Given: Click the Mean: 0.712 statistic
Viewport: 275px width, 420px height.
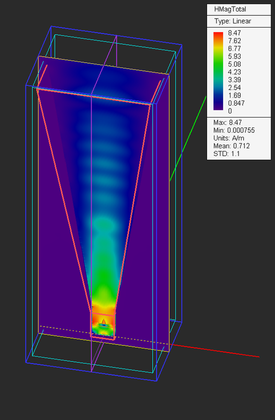Looking at the screenshot, I should 231,146.
